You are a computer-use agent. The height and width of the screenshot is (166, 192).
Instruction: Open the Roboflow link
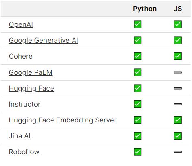pos(24,152)
